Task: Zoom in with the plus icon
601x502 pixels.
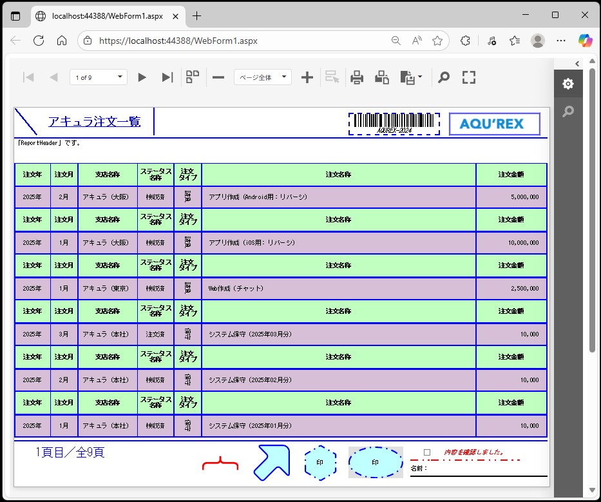Action: tap(307, 77)
